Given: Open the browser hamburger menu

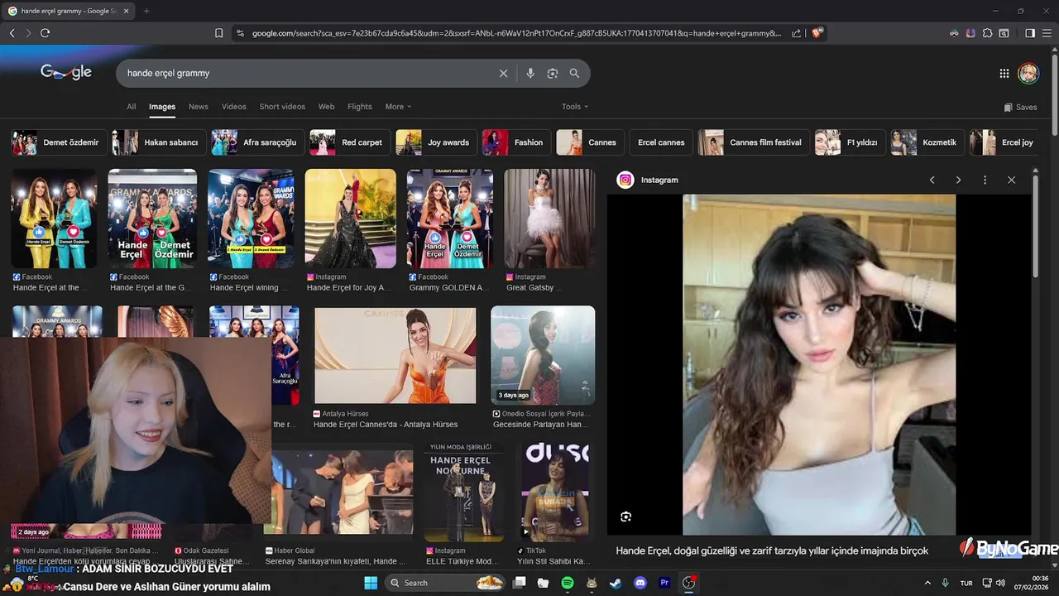Looking at the screenshot, I should coord(1047,33).
